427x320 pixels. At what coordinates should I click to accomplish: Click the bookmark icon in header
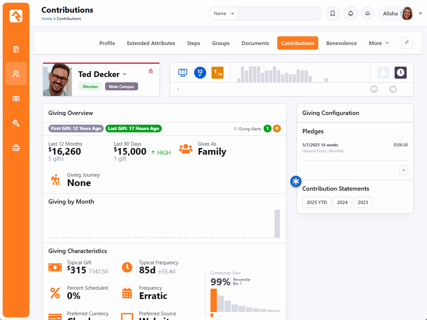[x=333, y=13]
